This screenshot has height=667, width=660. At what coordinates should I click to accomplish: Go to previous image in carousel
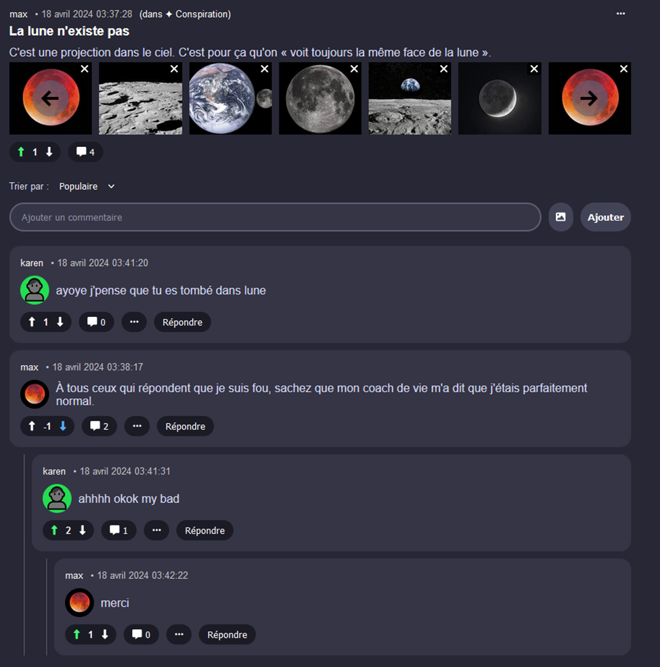pos(50,98)
